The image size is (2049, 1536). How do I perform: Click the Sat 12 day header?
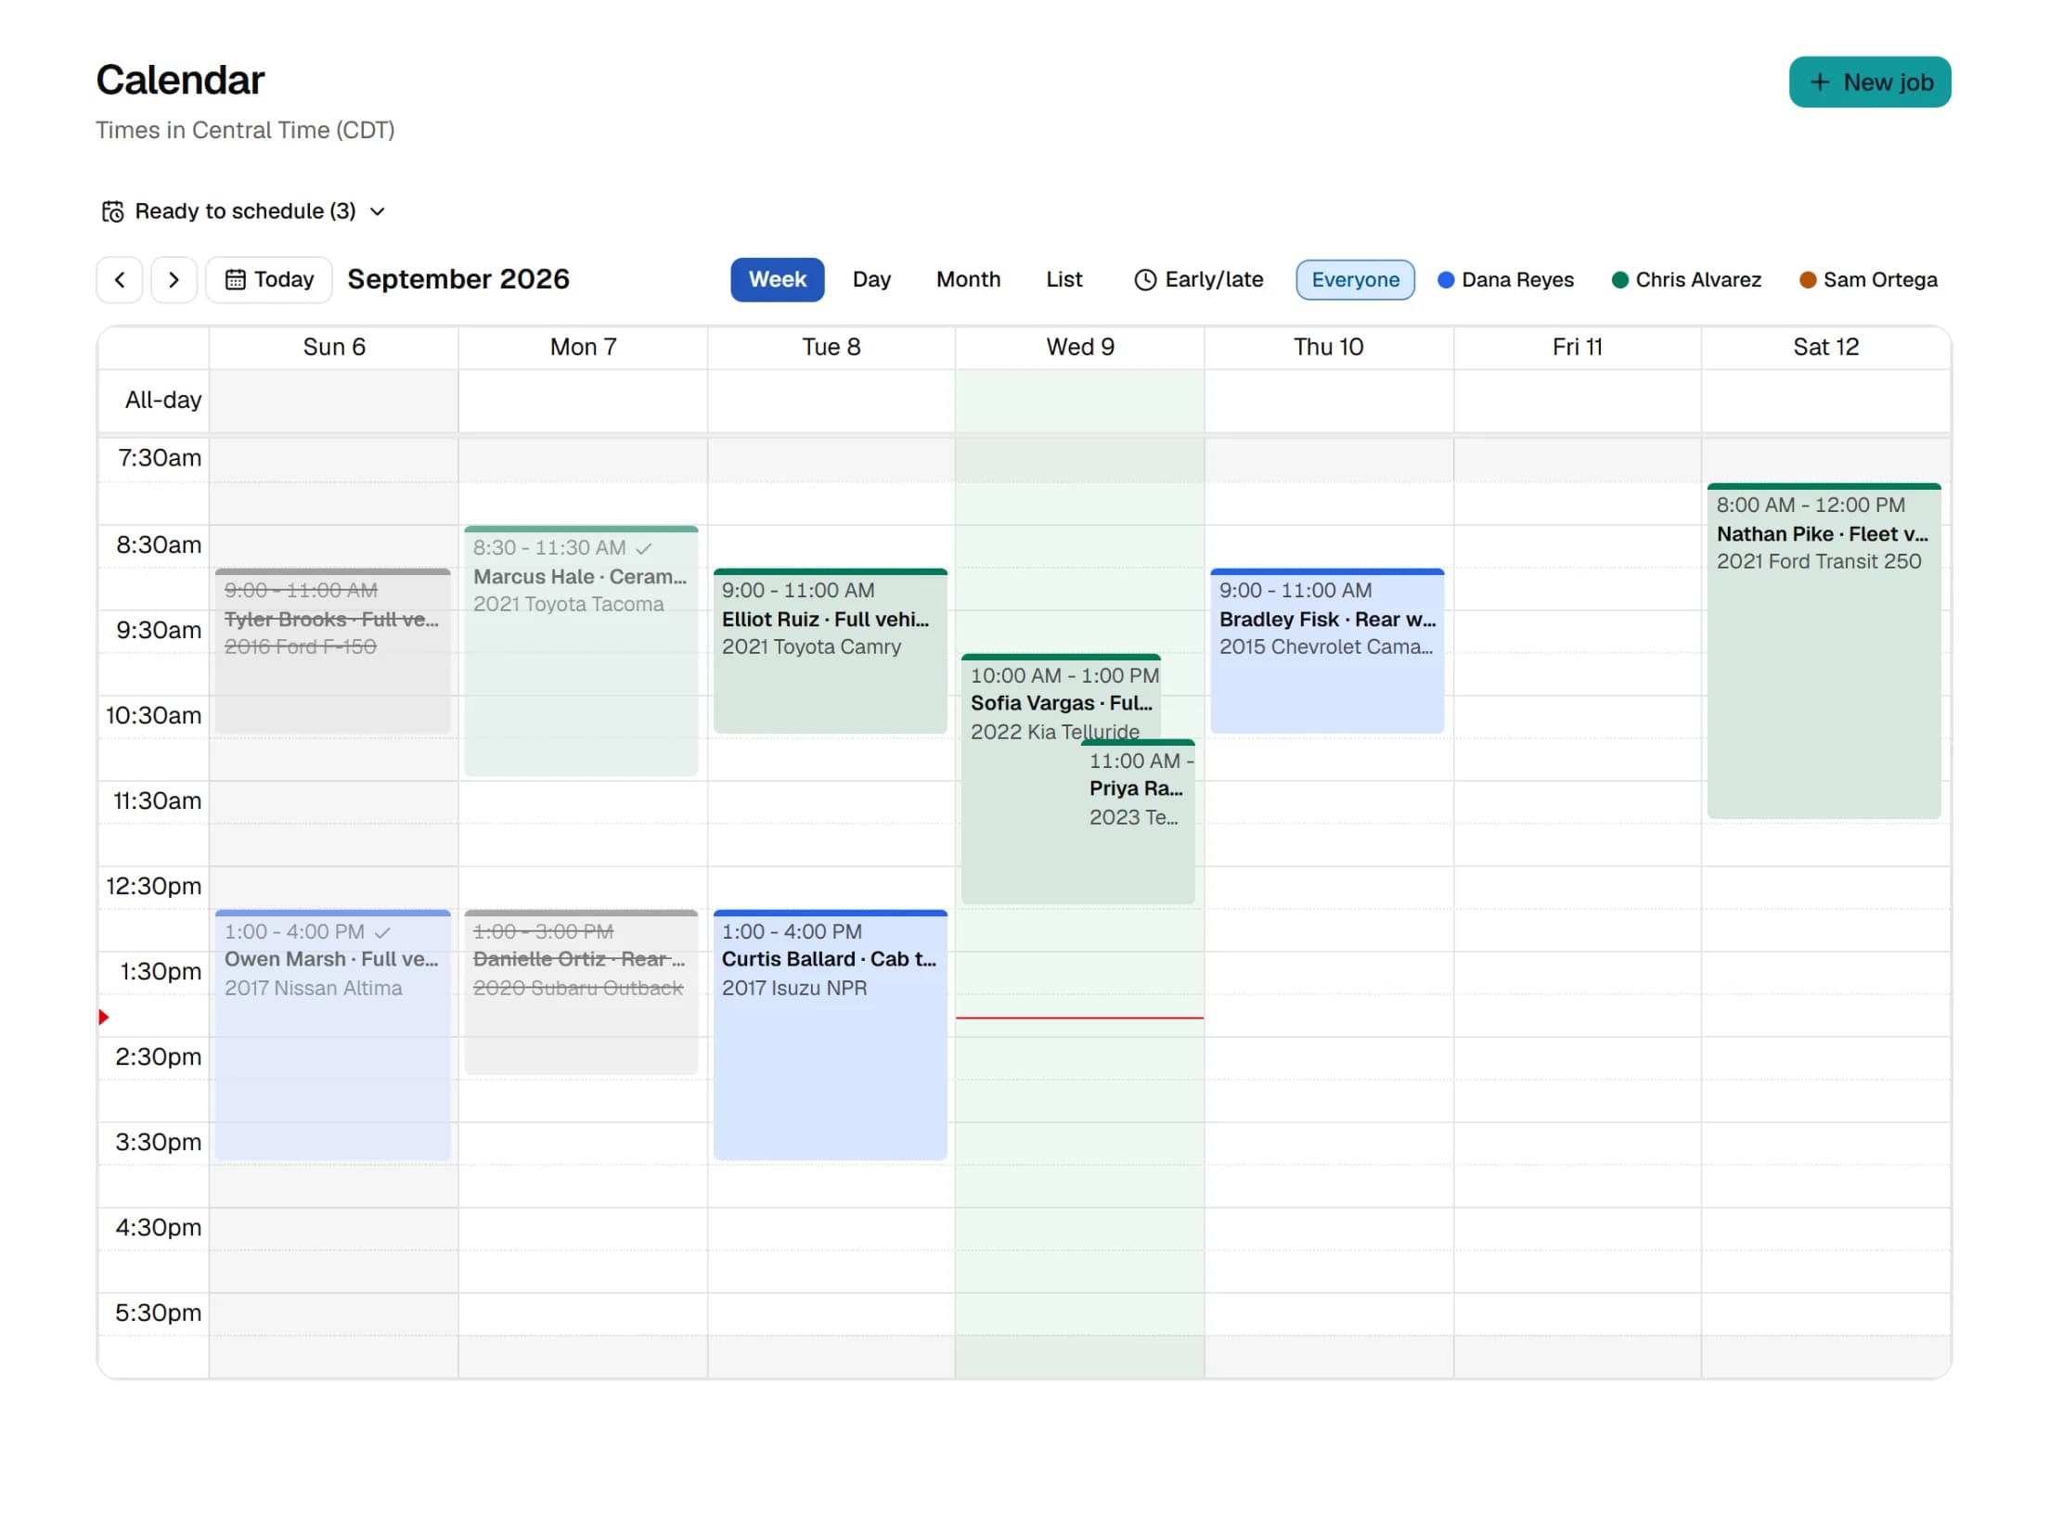(1825, 347)
